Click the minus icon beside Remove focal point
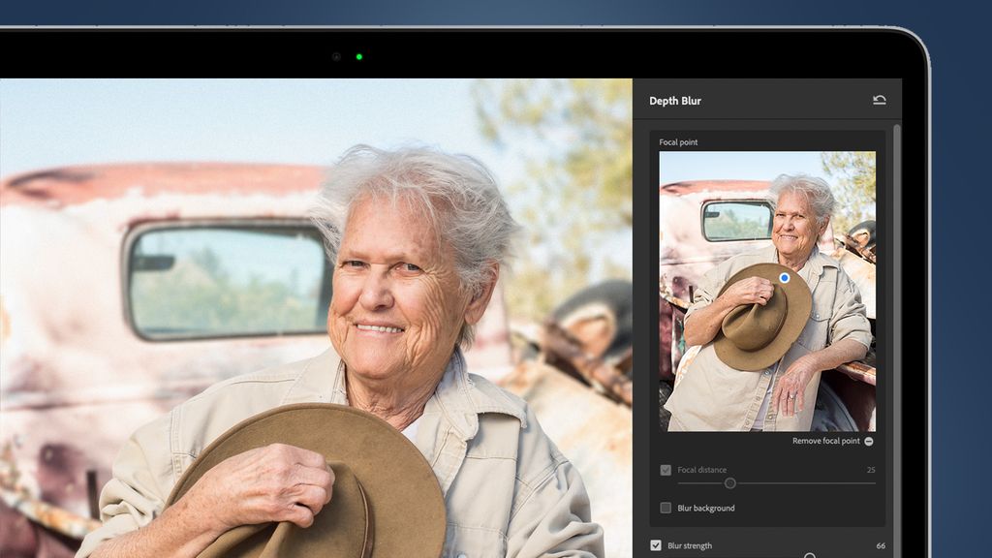 pyautogui.click(x=870, y=441)
